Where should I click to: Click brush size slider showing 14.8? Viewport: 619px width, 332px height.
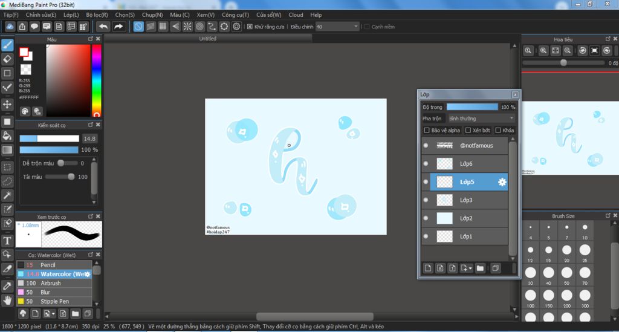coord(50,138)
